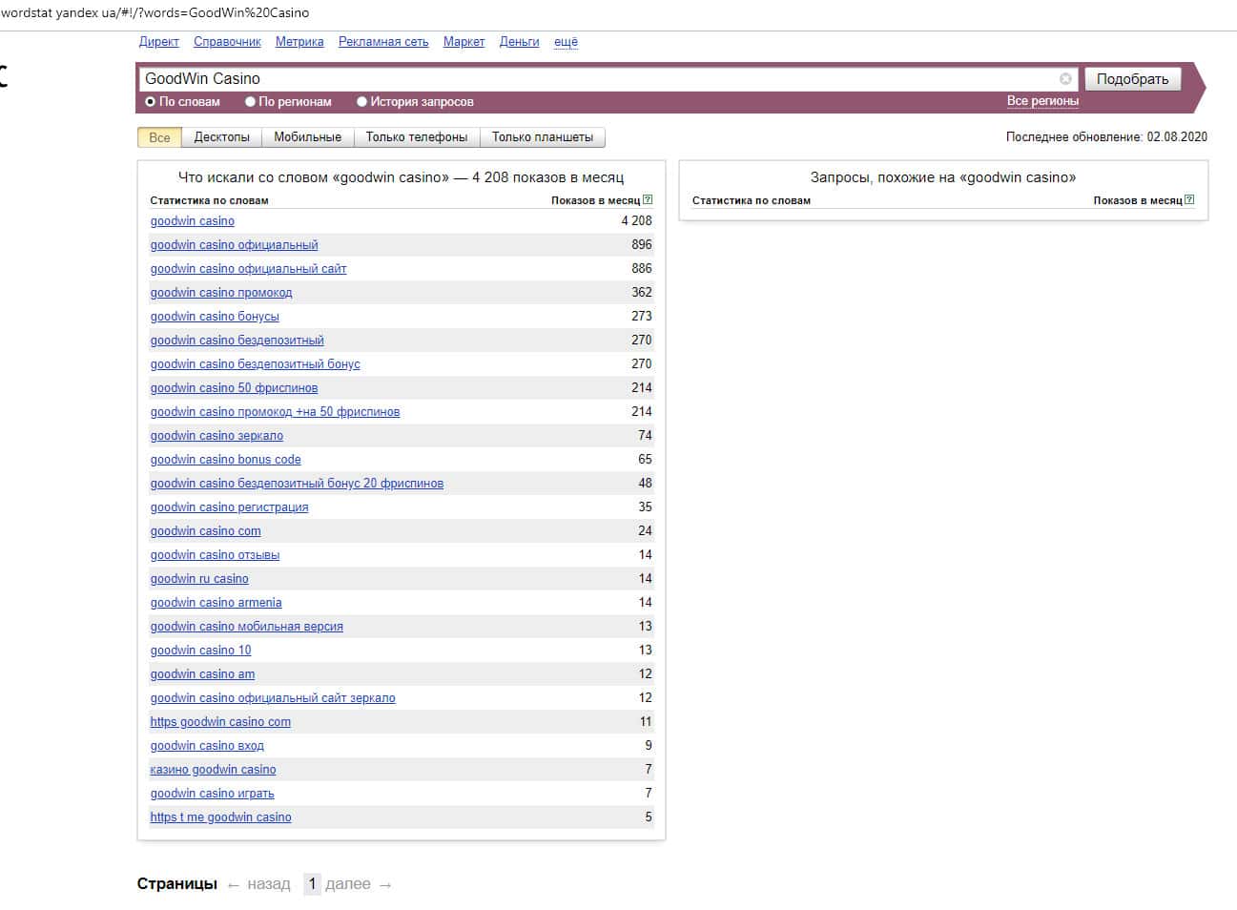This screenshot has height=910, width=1237.
Task: Select the Только телефоны tab
Action: click(417, 137)
